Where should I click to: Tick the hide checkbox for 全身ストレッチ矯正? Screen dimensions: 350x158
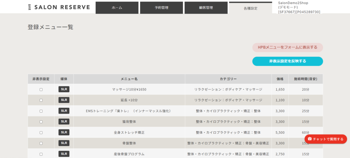click(x=41, y=132)
